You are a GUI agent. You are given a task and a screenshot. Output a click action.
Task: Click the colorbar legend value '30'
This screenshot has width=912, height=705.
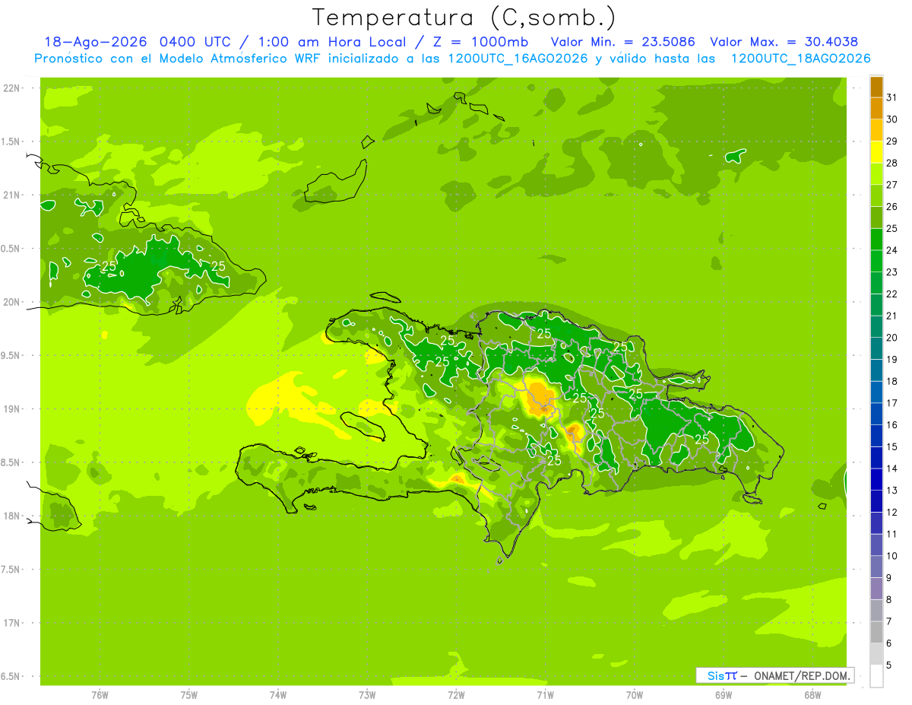[x=891, y=119]
